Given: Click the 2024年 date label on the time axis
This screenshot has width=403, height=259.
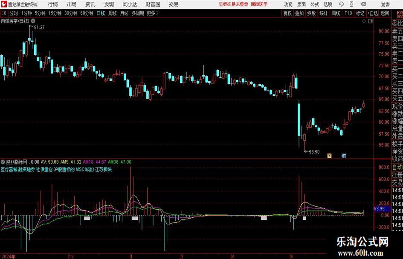Looking at the screenshot, I should (8, 256).
